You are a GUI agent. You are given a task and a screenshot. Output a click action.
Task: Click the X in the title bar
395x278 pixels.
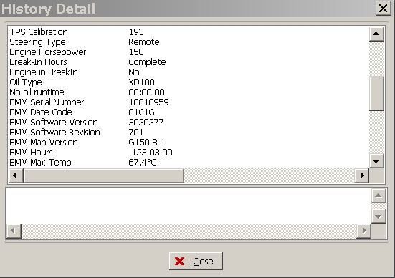[383, 9]
